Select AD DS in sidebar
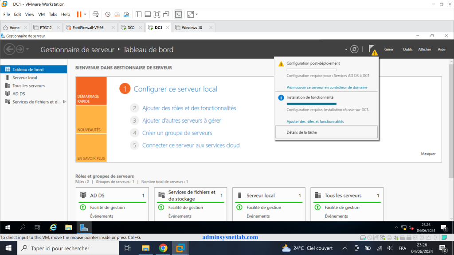Screen dimensions: 454x255 pyautogui.click(x=34, y=94)
